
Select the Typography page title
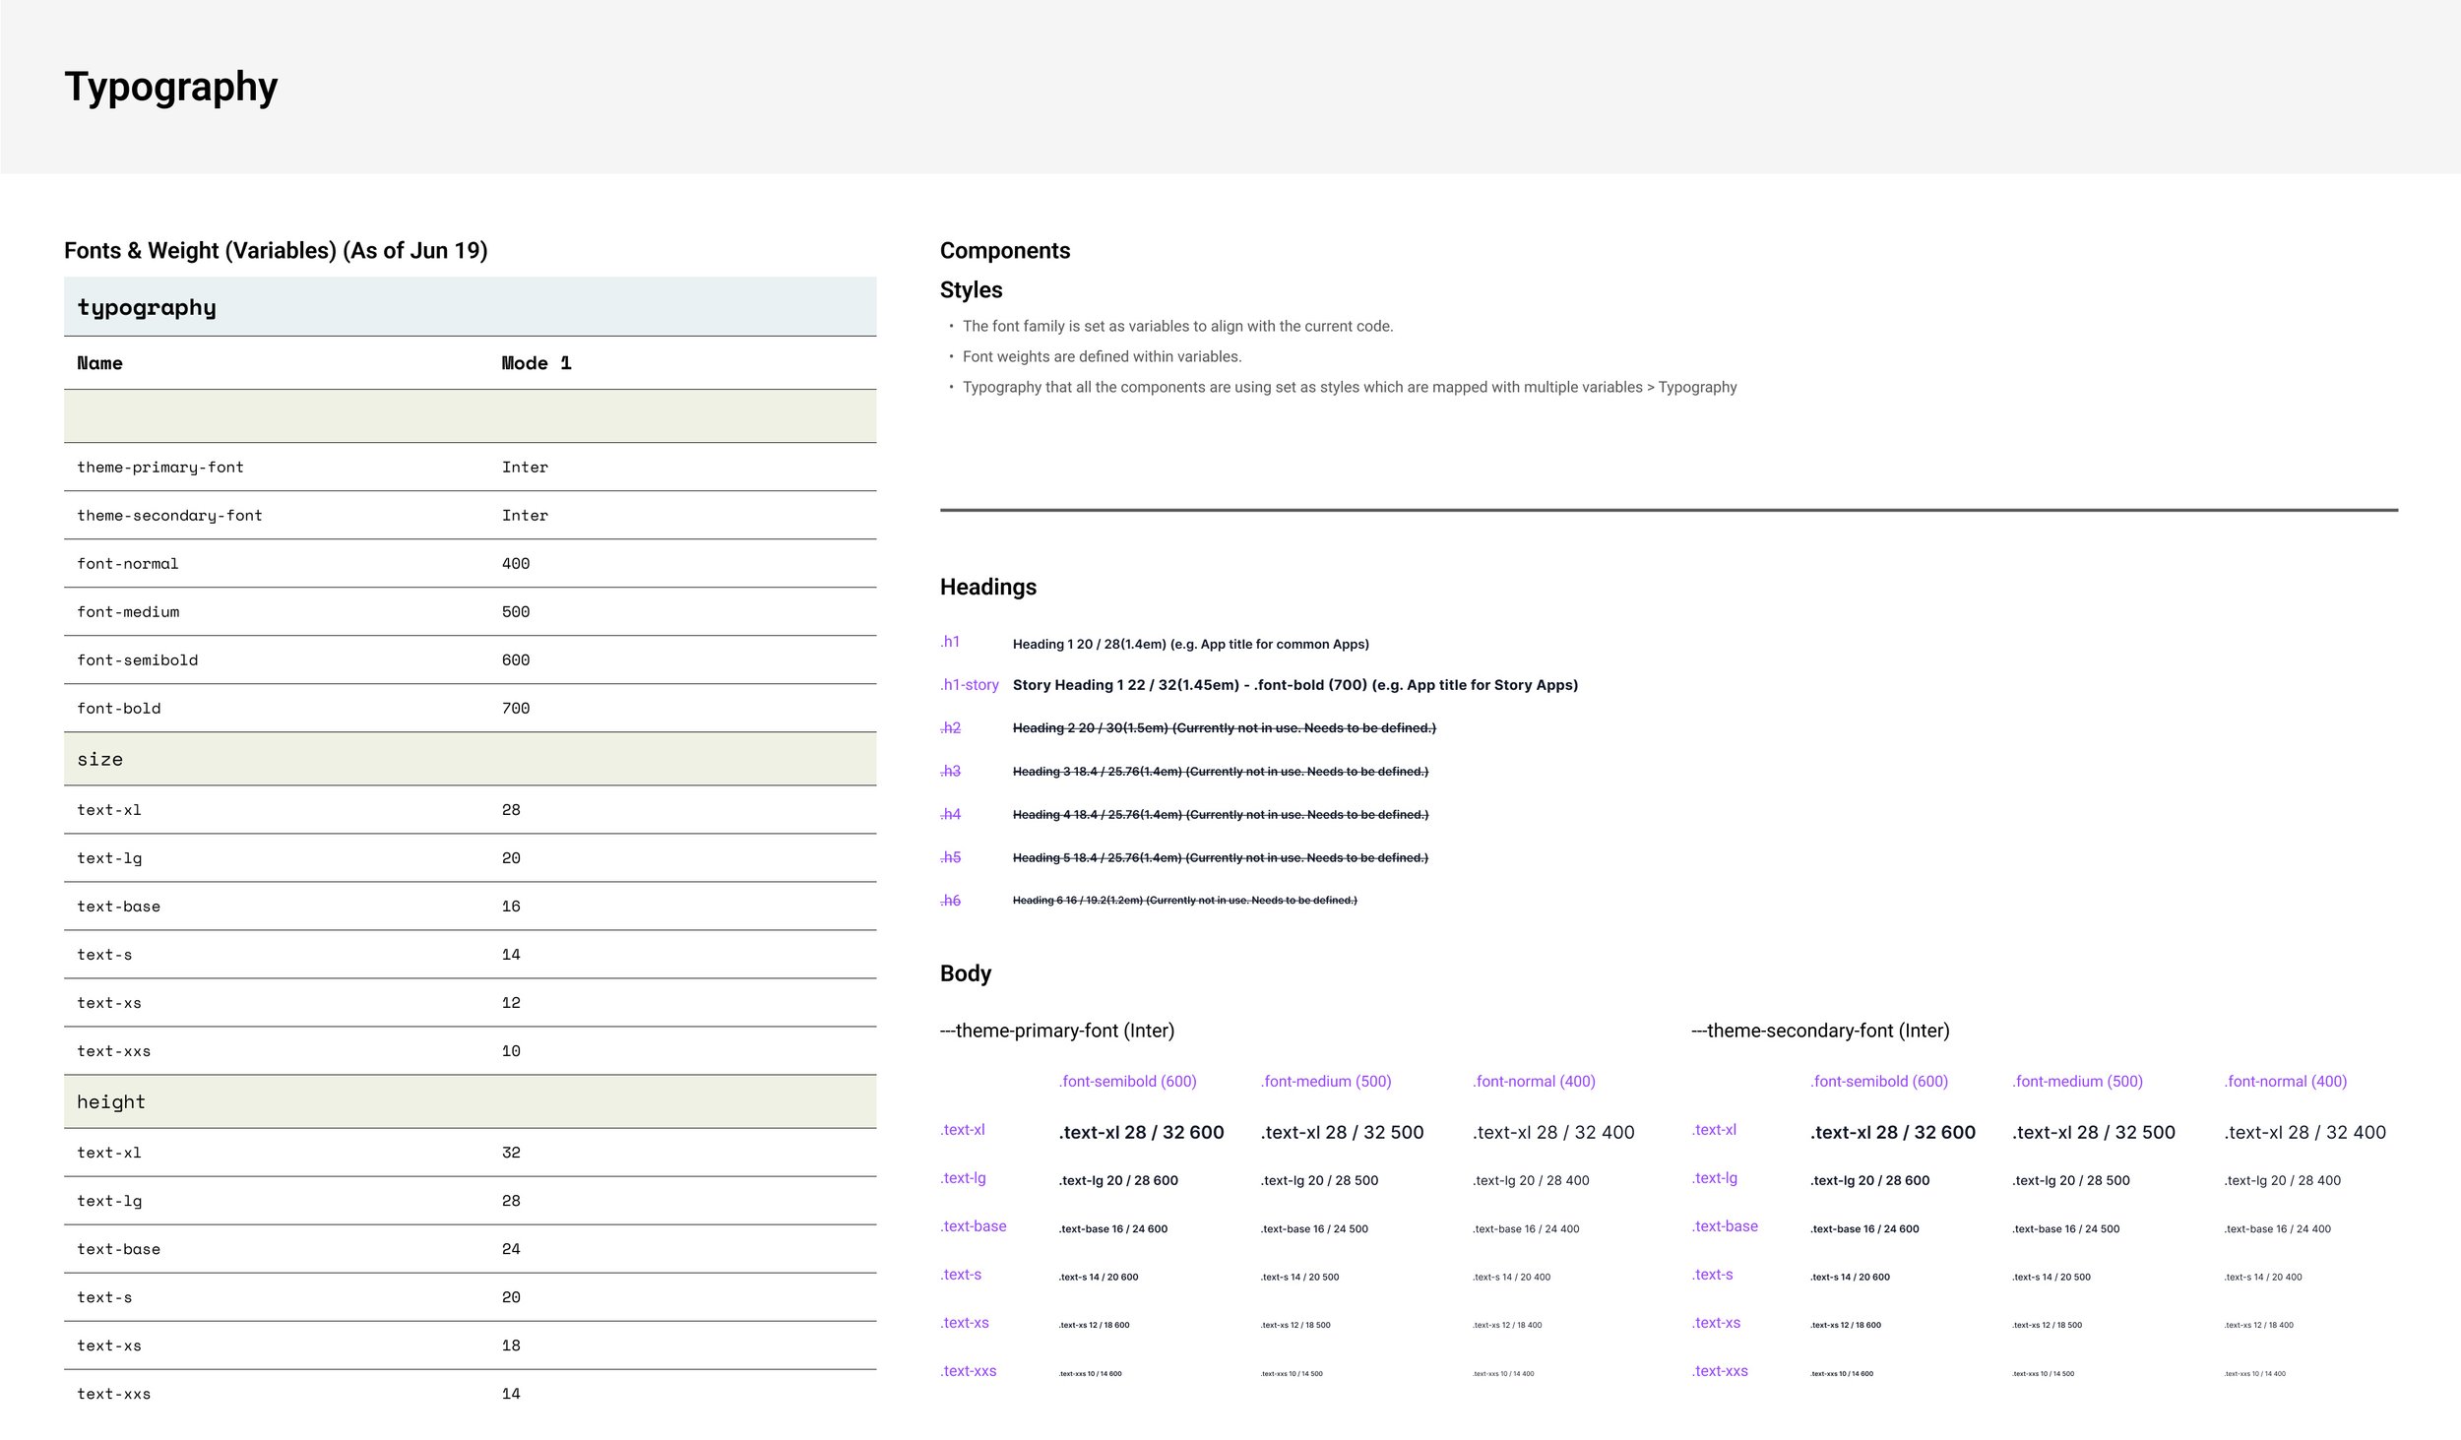click(171, 88)
